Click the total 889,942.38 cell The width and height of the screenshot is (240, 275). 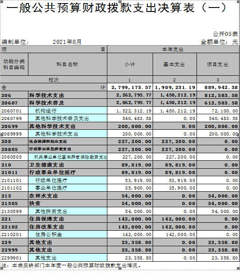(218, 87)
